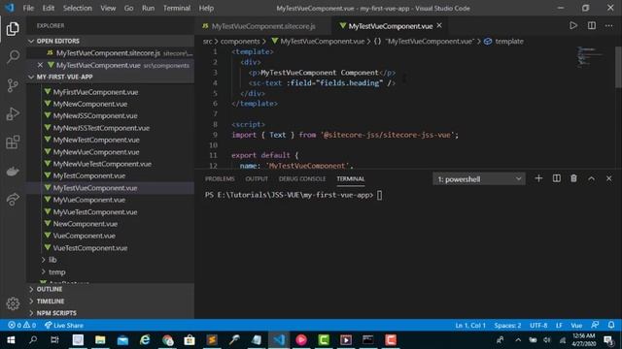Open the Selection menu

[78, 8]
